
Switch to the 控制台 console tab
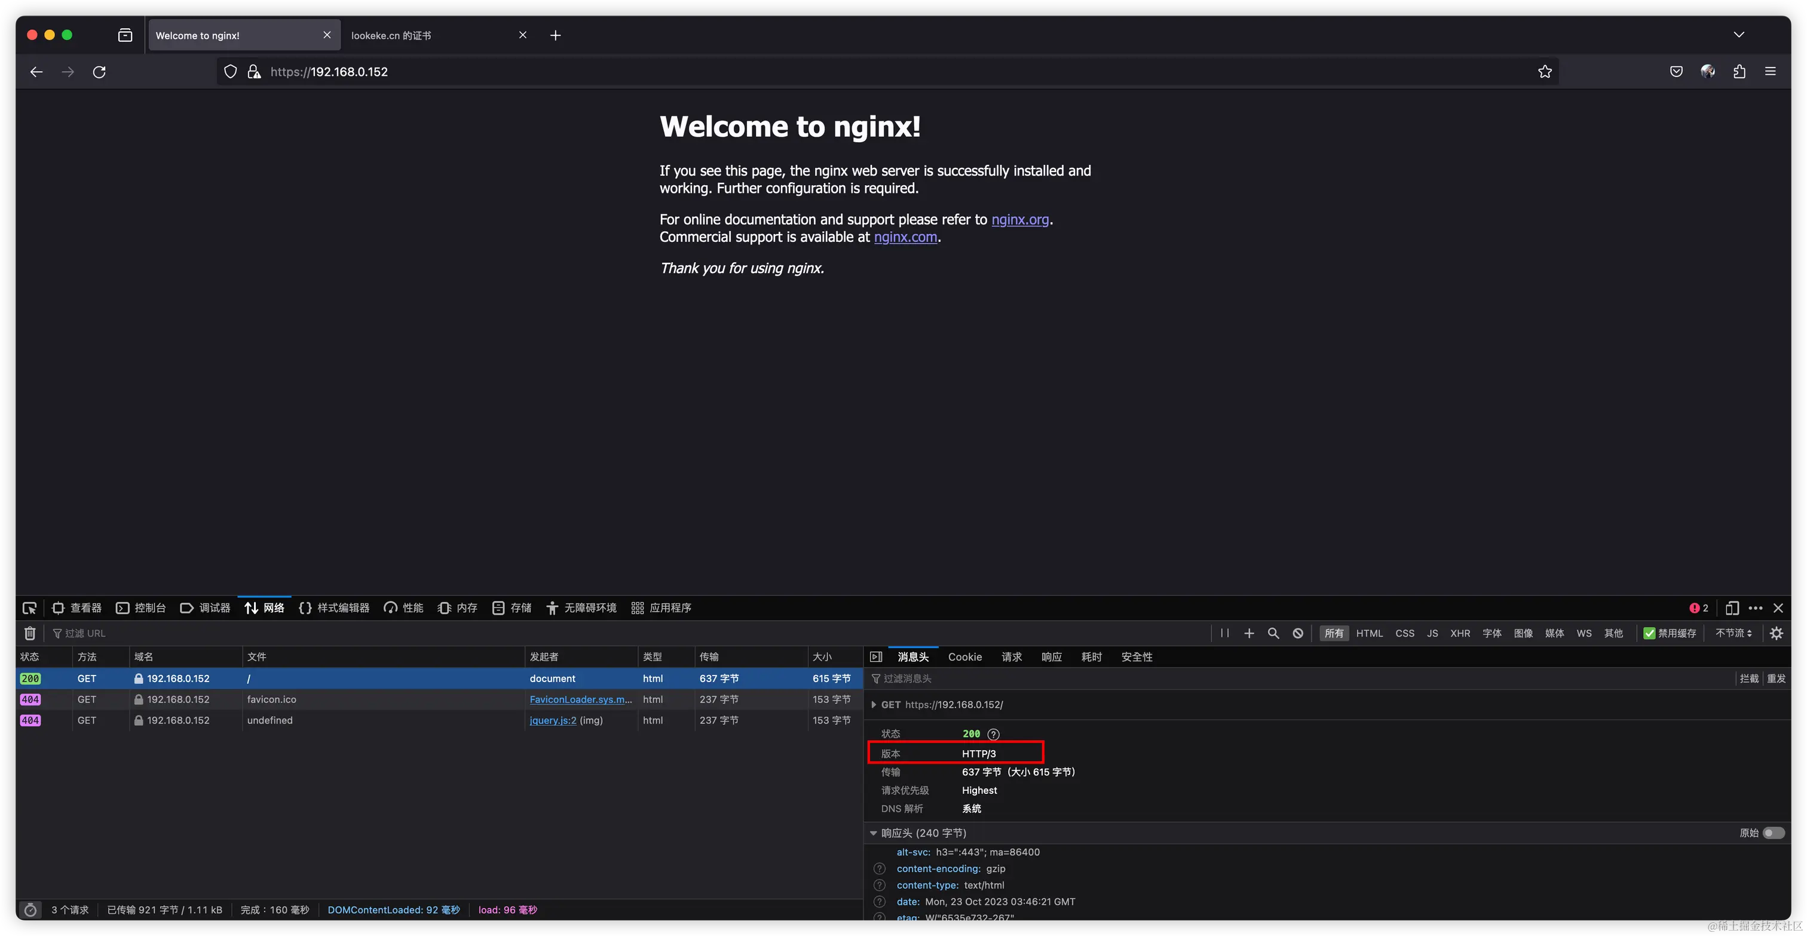[141, 608]
